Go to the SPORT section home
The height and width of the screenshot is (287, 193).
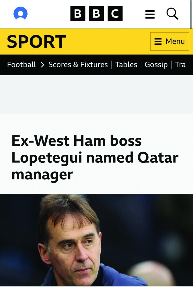click(36, 42)
